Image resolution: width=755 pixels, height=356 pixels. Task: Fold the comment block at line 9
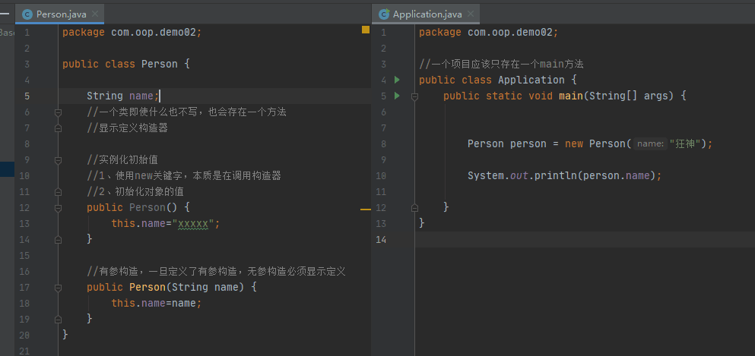click(x=58, y=159)
